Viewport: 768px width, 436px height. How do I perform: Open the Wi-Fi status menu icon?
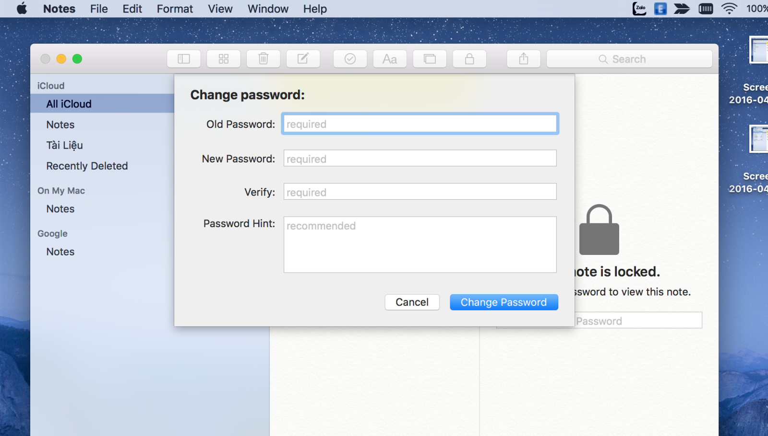[x=729, y=9]
